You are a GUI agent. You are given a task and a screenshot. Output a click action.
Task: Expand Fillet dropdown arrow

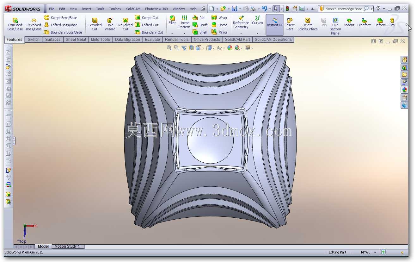pos(172,33)
